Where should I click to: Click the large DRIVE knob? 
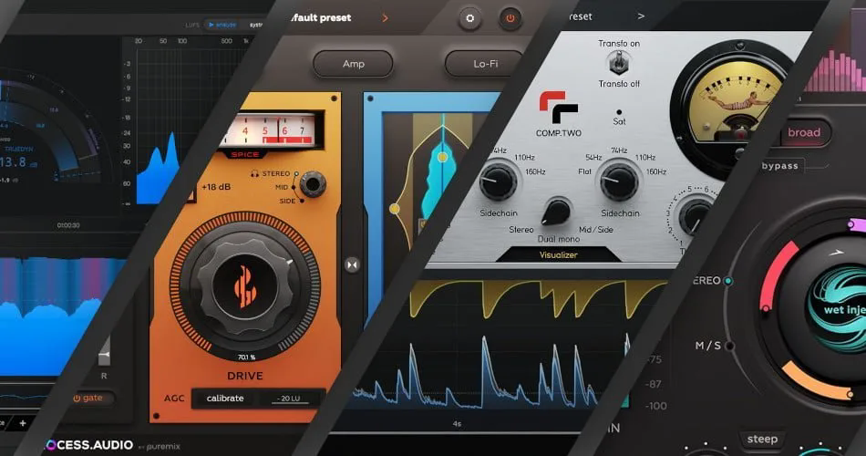(244, 287)
